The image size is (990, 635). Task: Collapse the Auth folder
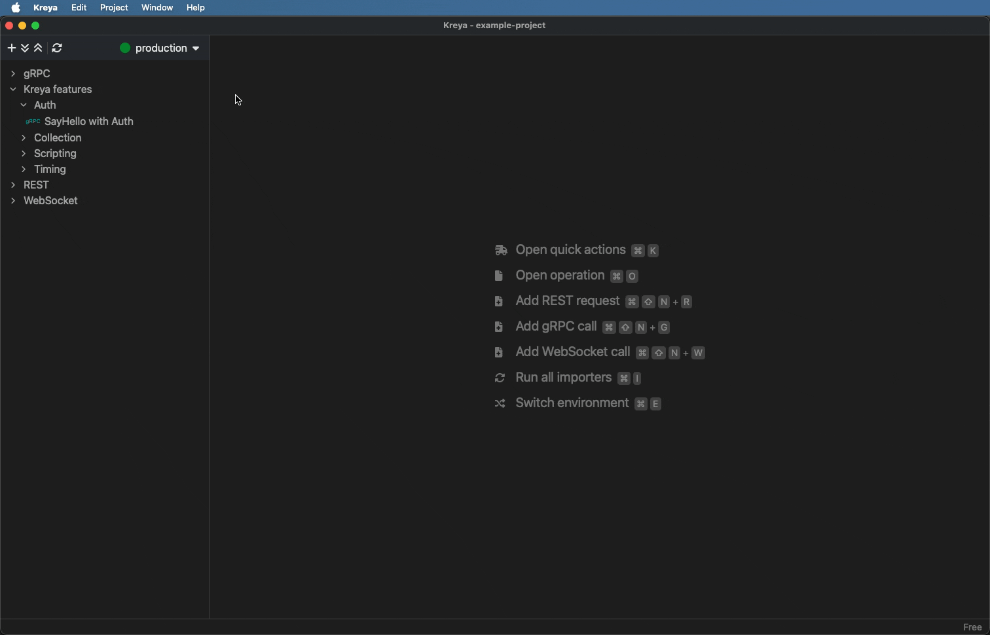(24, 105)
